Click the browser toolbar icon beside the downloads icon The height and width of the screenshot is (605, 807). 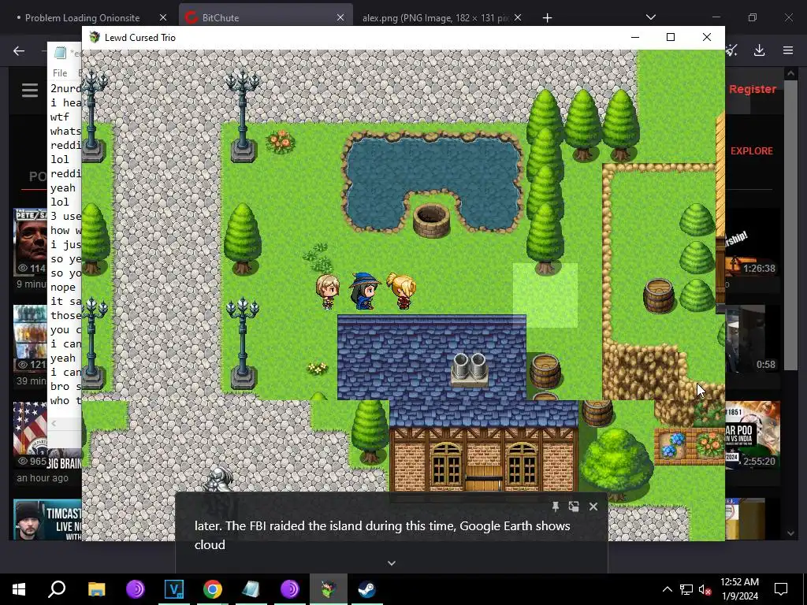coord(732,50)
